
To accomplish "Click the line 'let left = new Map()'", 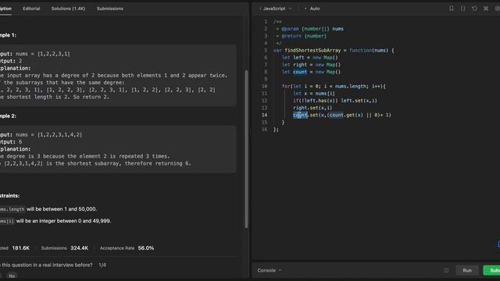I will point(309,58).
